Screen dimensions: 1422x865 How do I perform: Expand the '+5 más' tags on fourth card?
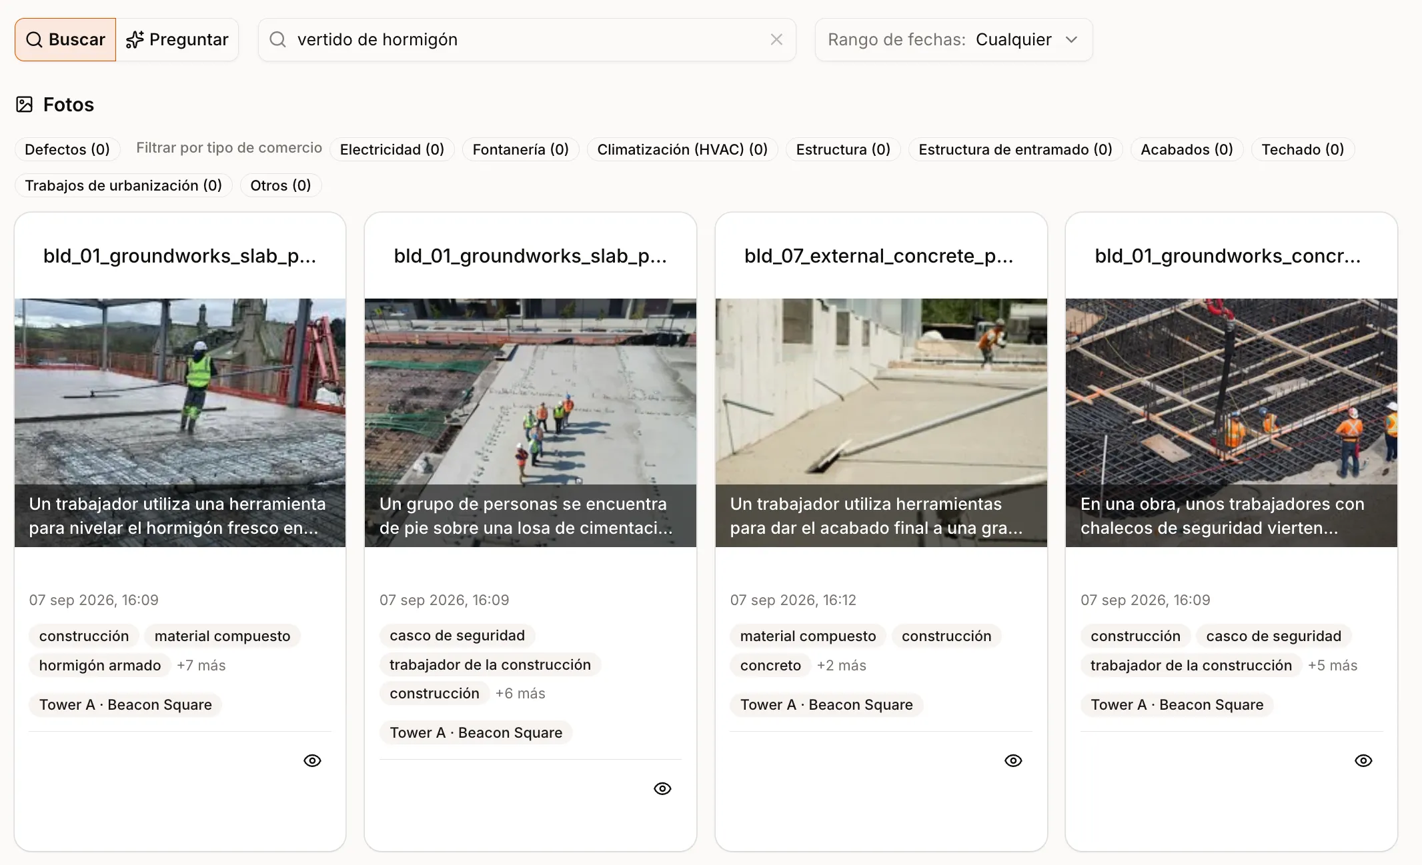pos(1333,665)
